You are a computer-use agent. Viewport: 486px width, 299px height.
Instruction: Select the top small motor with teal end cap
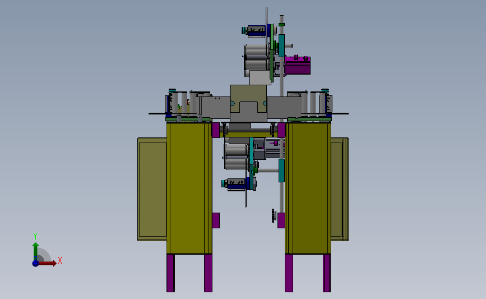coord(254,31)
